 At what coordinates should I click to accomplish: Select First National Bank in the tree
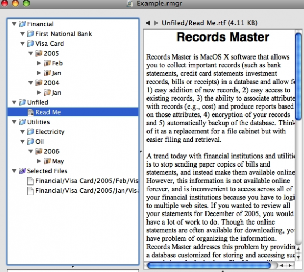point(64,34)
